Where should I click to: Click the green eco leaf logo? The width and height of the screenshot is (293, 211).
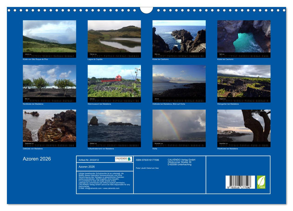(261, 182)
